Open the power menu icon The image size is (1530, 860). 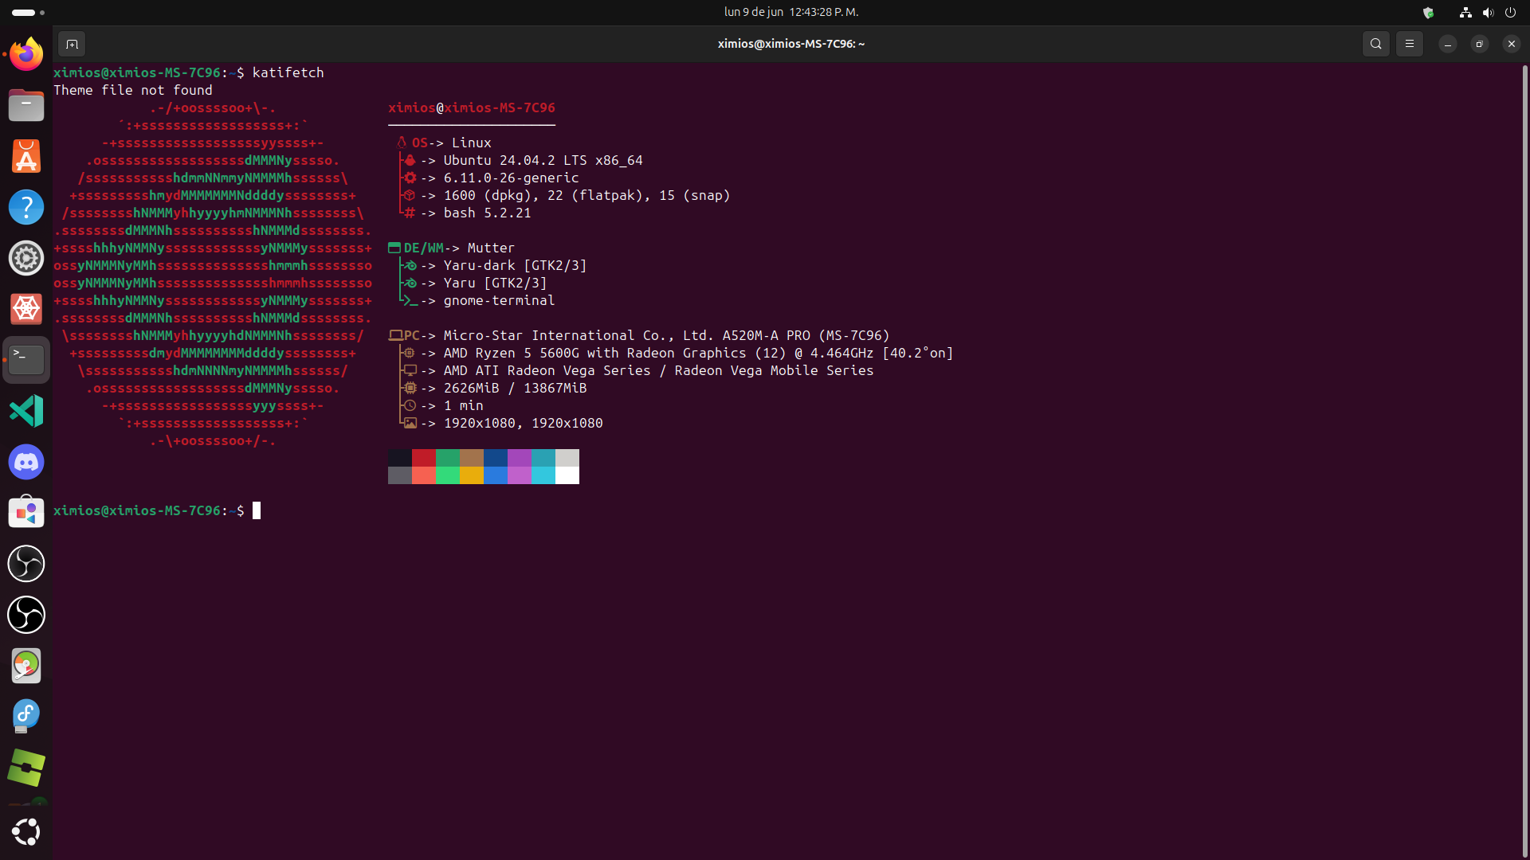coord(1509,12)
